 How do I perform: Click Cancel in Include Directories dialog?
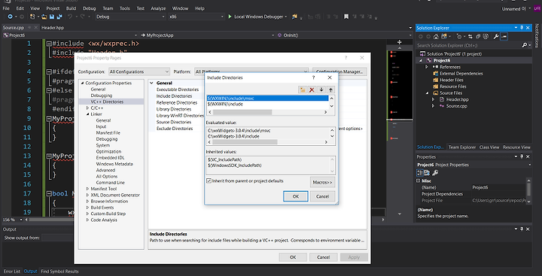coord(322,196)
